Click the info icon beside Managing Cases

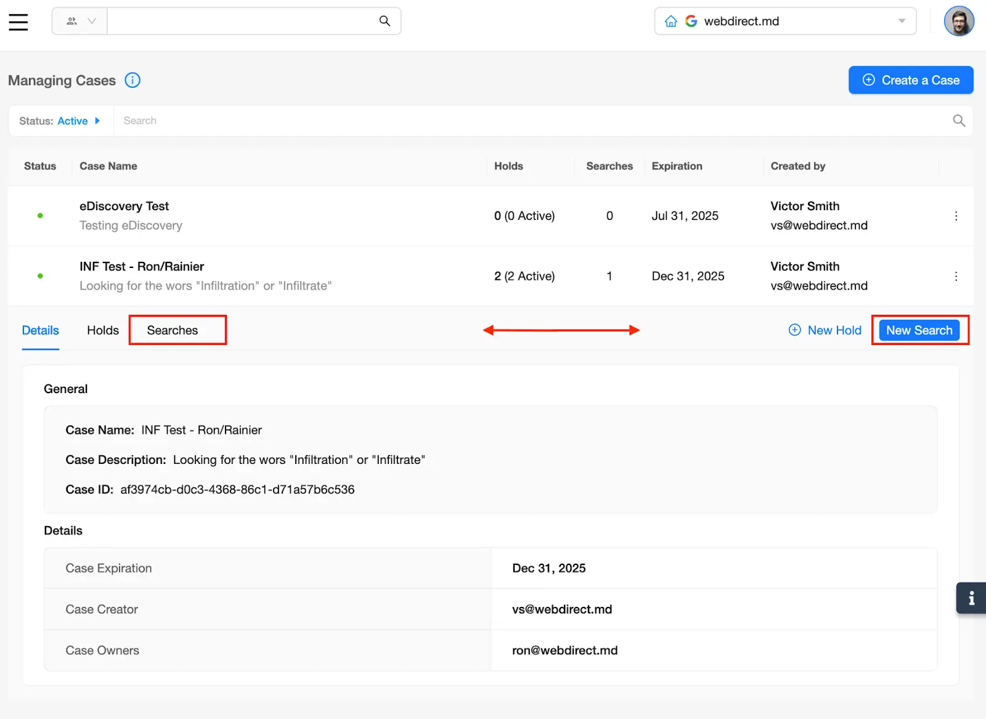coord(132,80)
